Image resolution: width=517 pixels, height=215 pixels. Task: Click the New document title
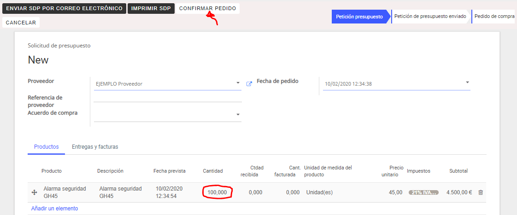coord(38,60)
